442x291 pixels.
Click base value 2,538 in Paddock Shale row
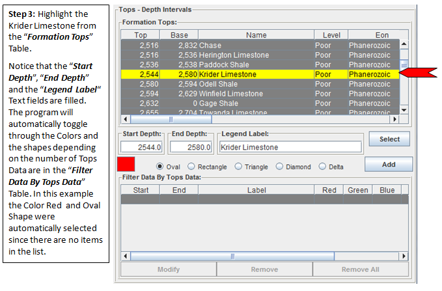point(179,64)
